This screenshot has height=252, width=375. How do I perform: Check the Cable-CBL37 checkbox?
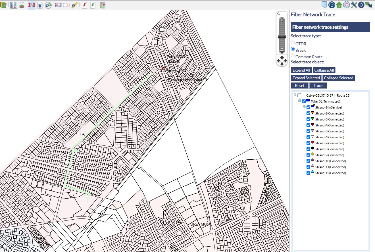click(x=299, y=95)
